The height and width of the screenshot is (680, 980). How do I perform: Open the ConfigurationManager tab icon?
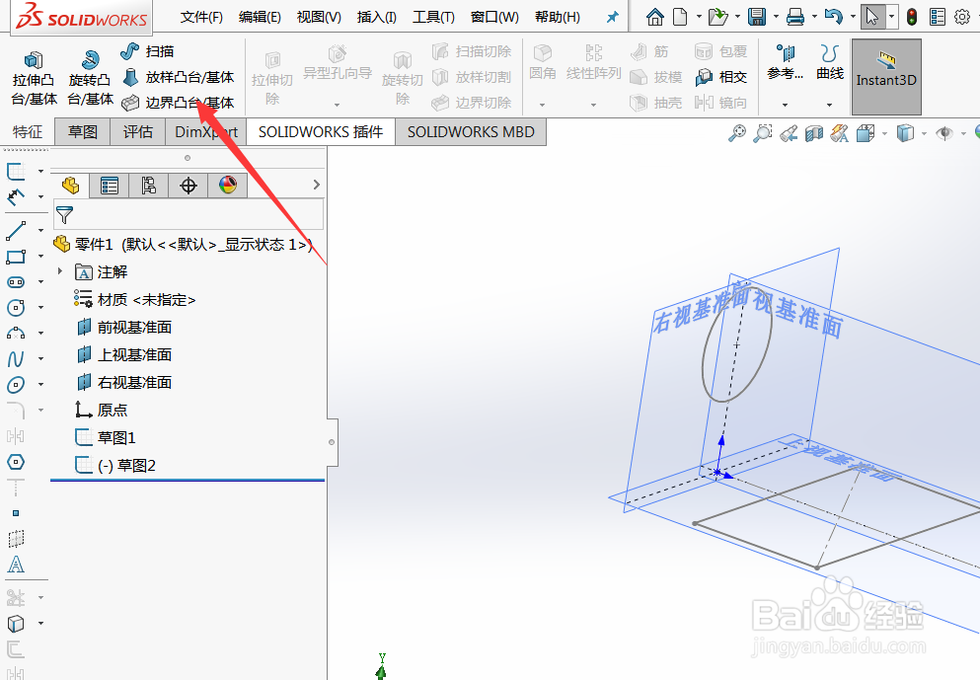click(x=149, y=185)
